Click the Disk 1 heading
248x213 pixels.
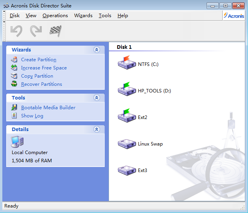click(x=124, y=47)
